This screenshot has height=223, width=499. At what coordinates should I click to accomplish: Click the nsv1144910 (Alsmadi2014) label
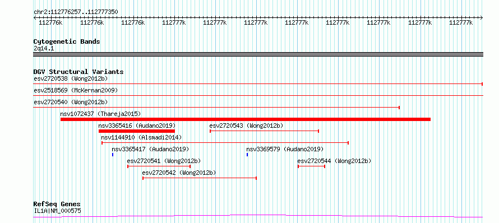click(141, 137)
